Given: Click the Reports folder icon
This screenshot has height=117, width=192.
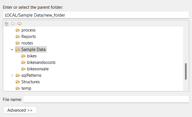Looking at the screenshot, I should (18, 37).
